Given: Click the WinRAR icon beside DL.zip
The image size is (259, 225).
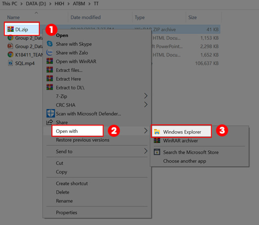Looking at the screenshot, I should [x=10, y=29].
